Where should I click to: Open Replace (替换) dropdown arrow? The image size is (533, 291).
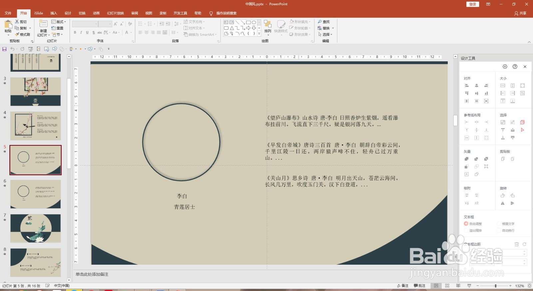tap(333, 28)
